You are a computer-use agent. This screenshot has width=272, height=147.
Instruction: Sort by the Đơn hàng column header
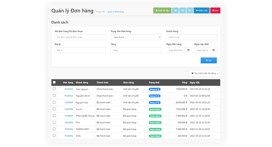point(68,83)
